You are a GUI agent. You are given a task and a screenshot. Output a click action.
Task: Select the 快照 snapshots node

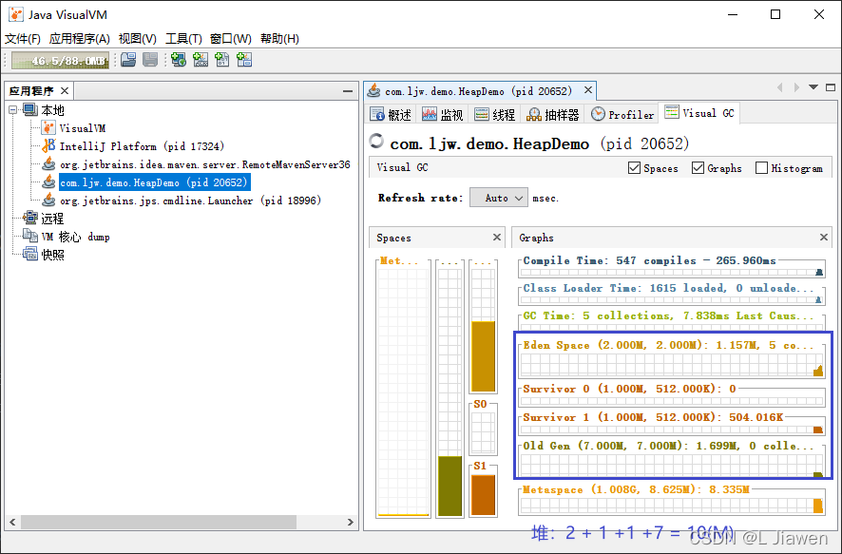point(52,255)
